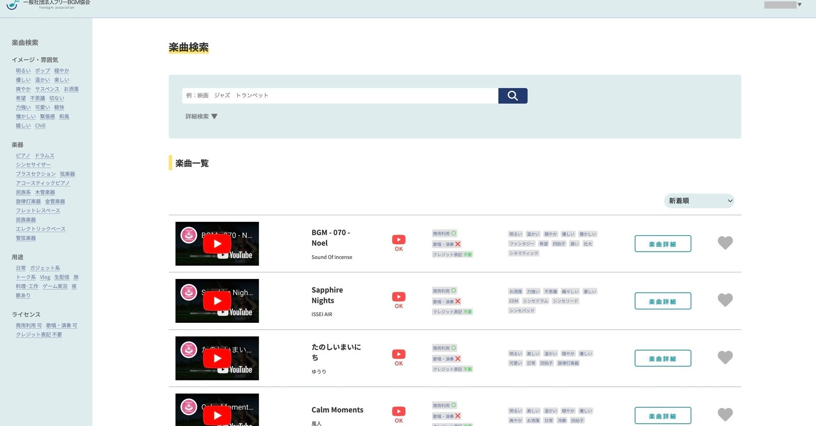Click the download icon on the たのしいまいに thumbnail
This screenshot has height=426, width=816.
coord(188,349)
